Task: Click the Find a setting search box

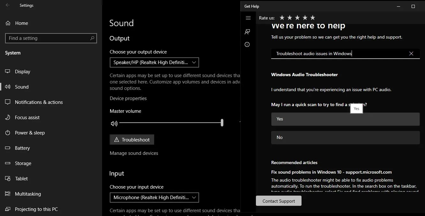Action: pyautogui.click(x=51, y=38)
